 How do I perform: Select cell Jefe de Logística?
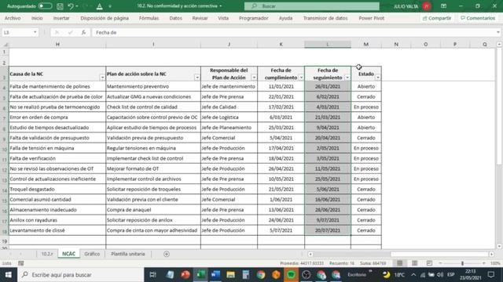coord(229,117)
